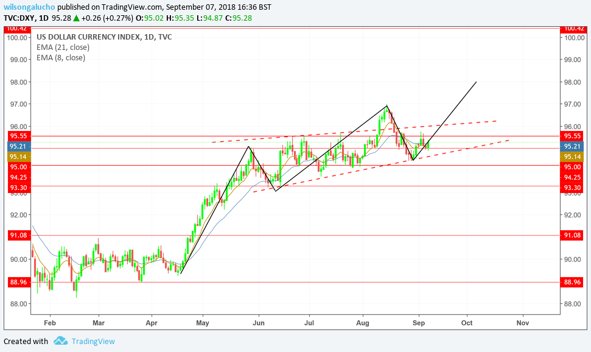Click the yellow 95.14 tag on right scale

pyautogui.click(x=572, y=157)
